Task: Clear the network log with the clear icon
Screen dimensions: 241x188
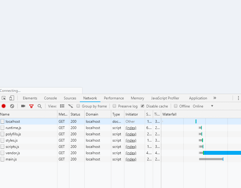Action: (x=12, y=106)
